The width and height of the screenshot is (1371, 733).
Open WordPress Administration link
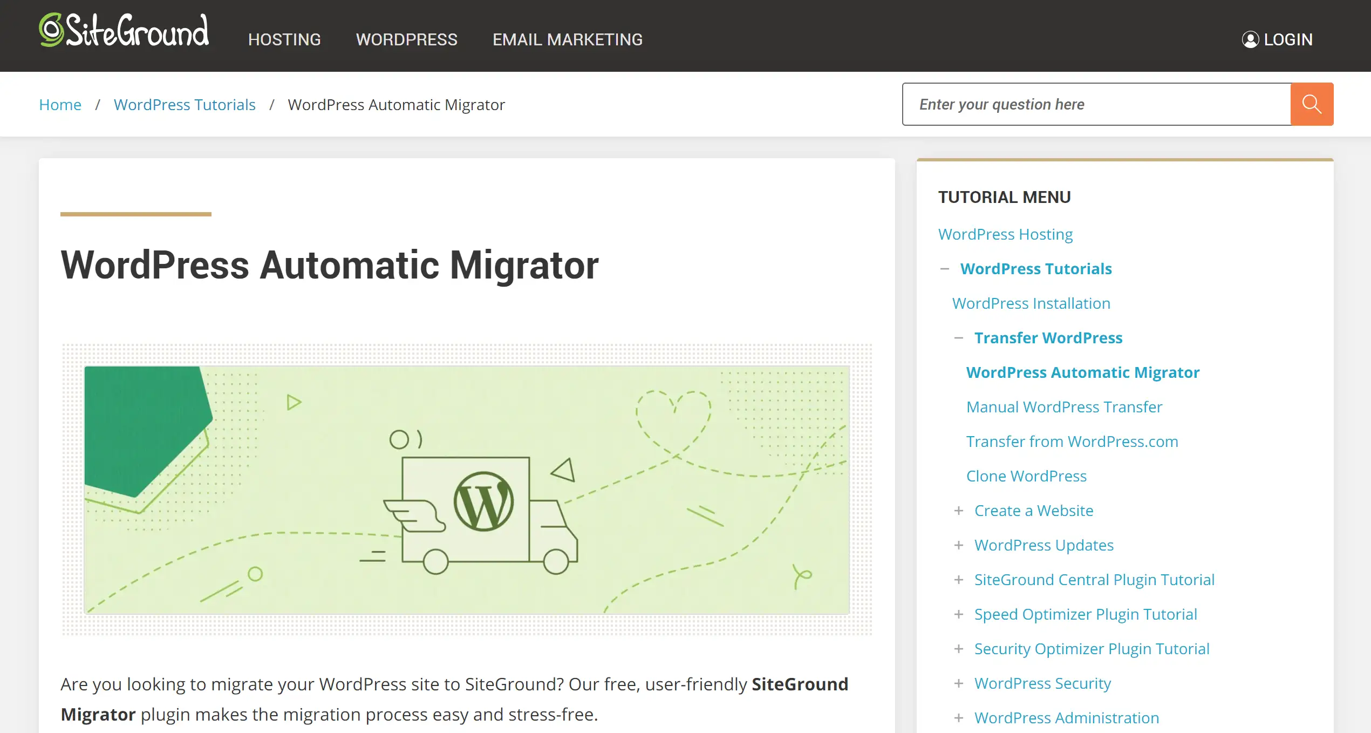tap(1067, 718)
